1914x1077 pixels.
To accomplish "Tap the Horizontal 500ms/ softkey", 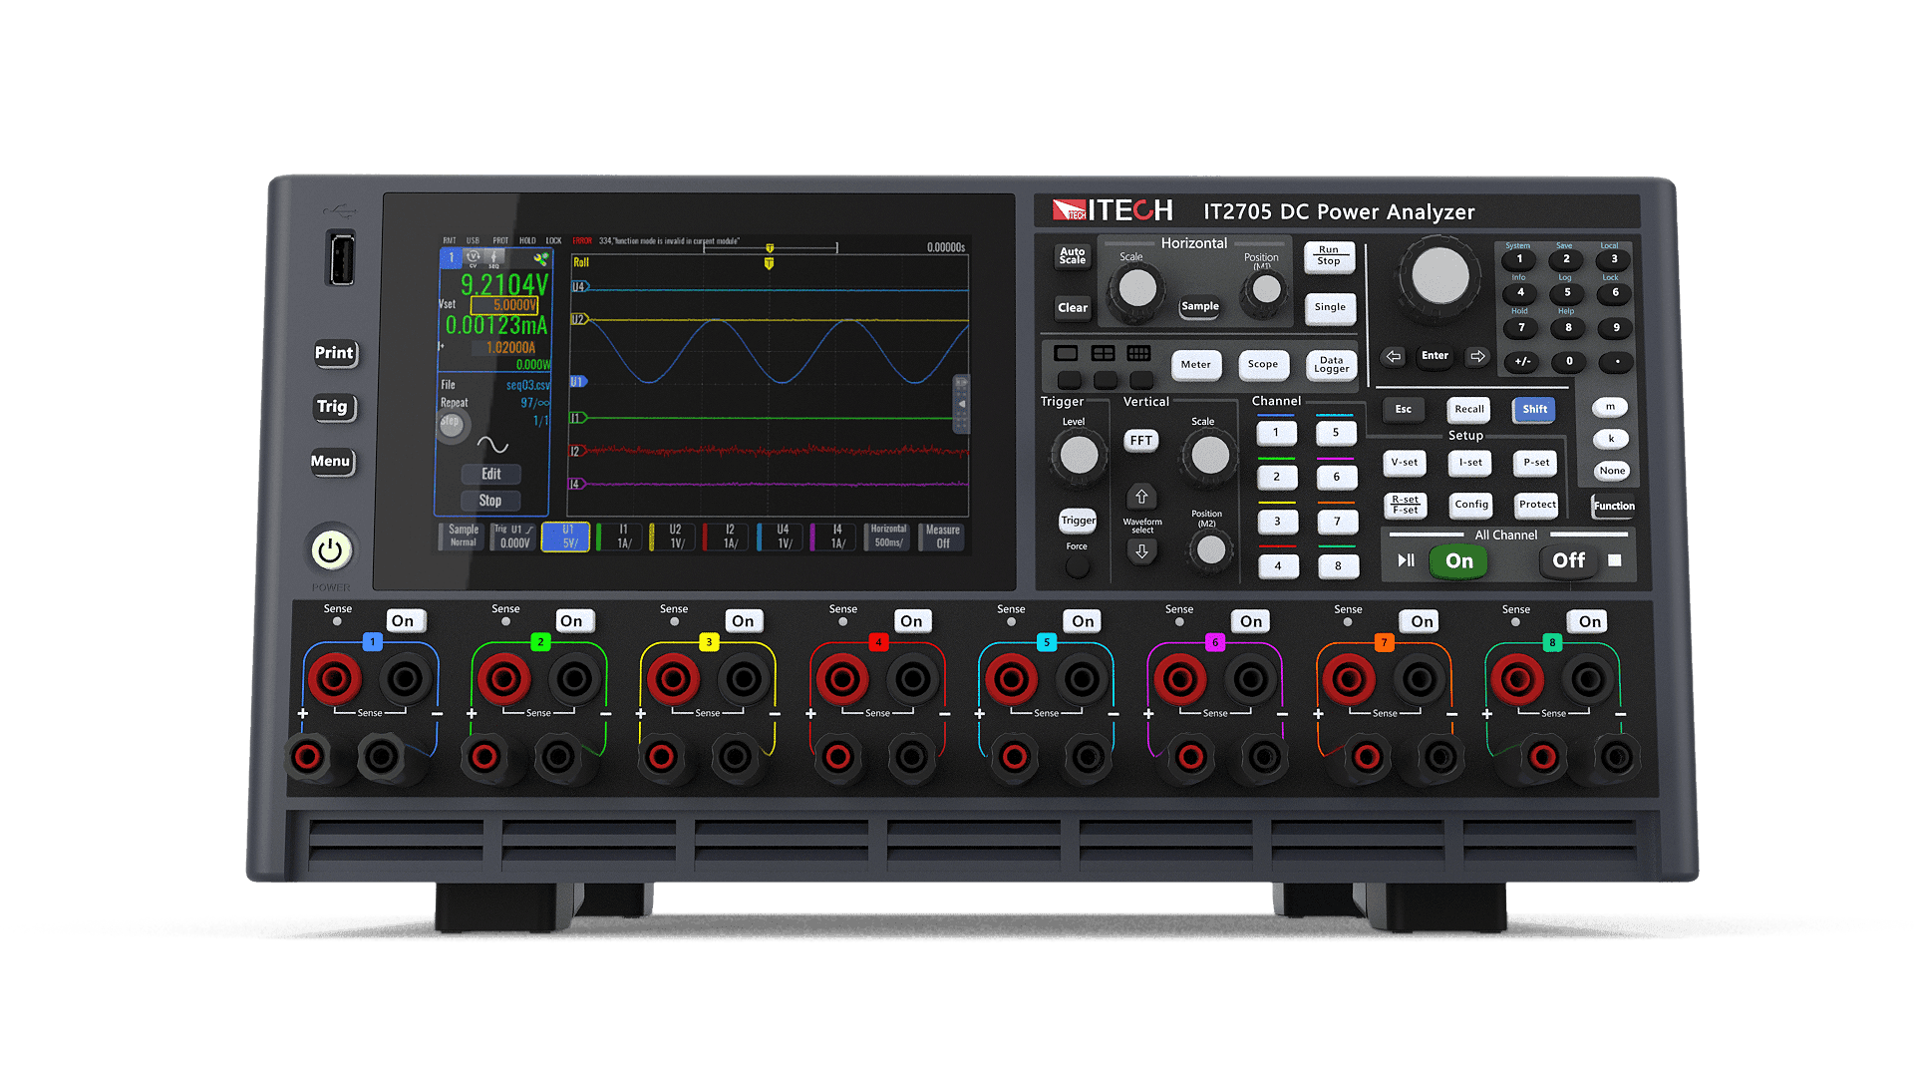I will coord(887,537).
